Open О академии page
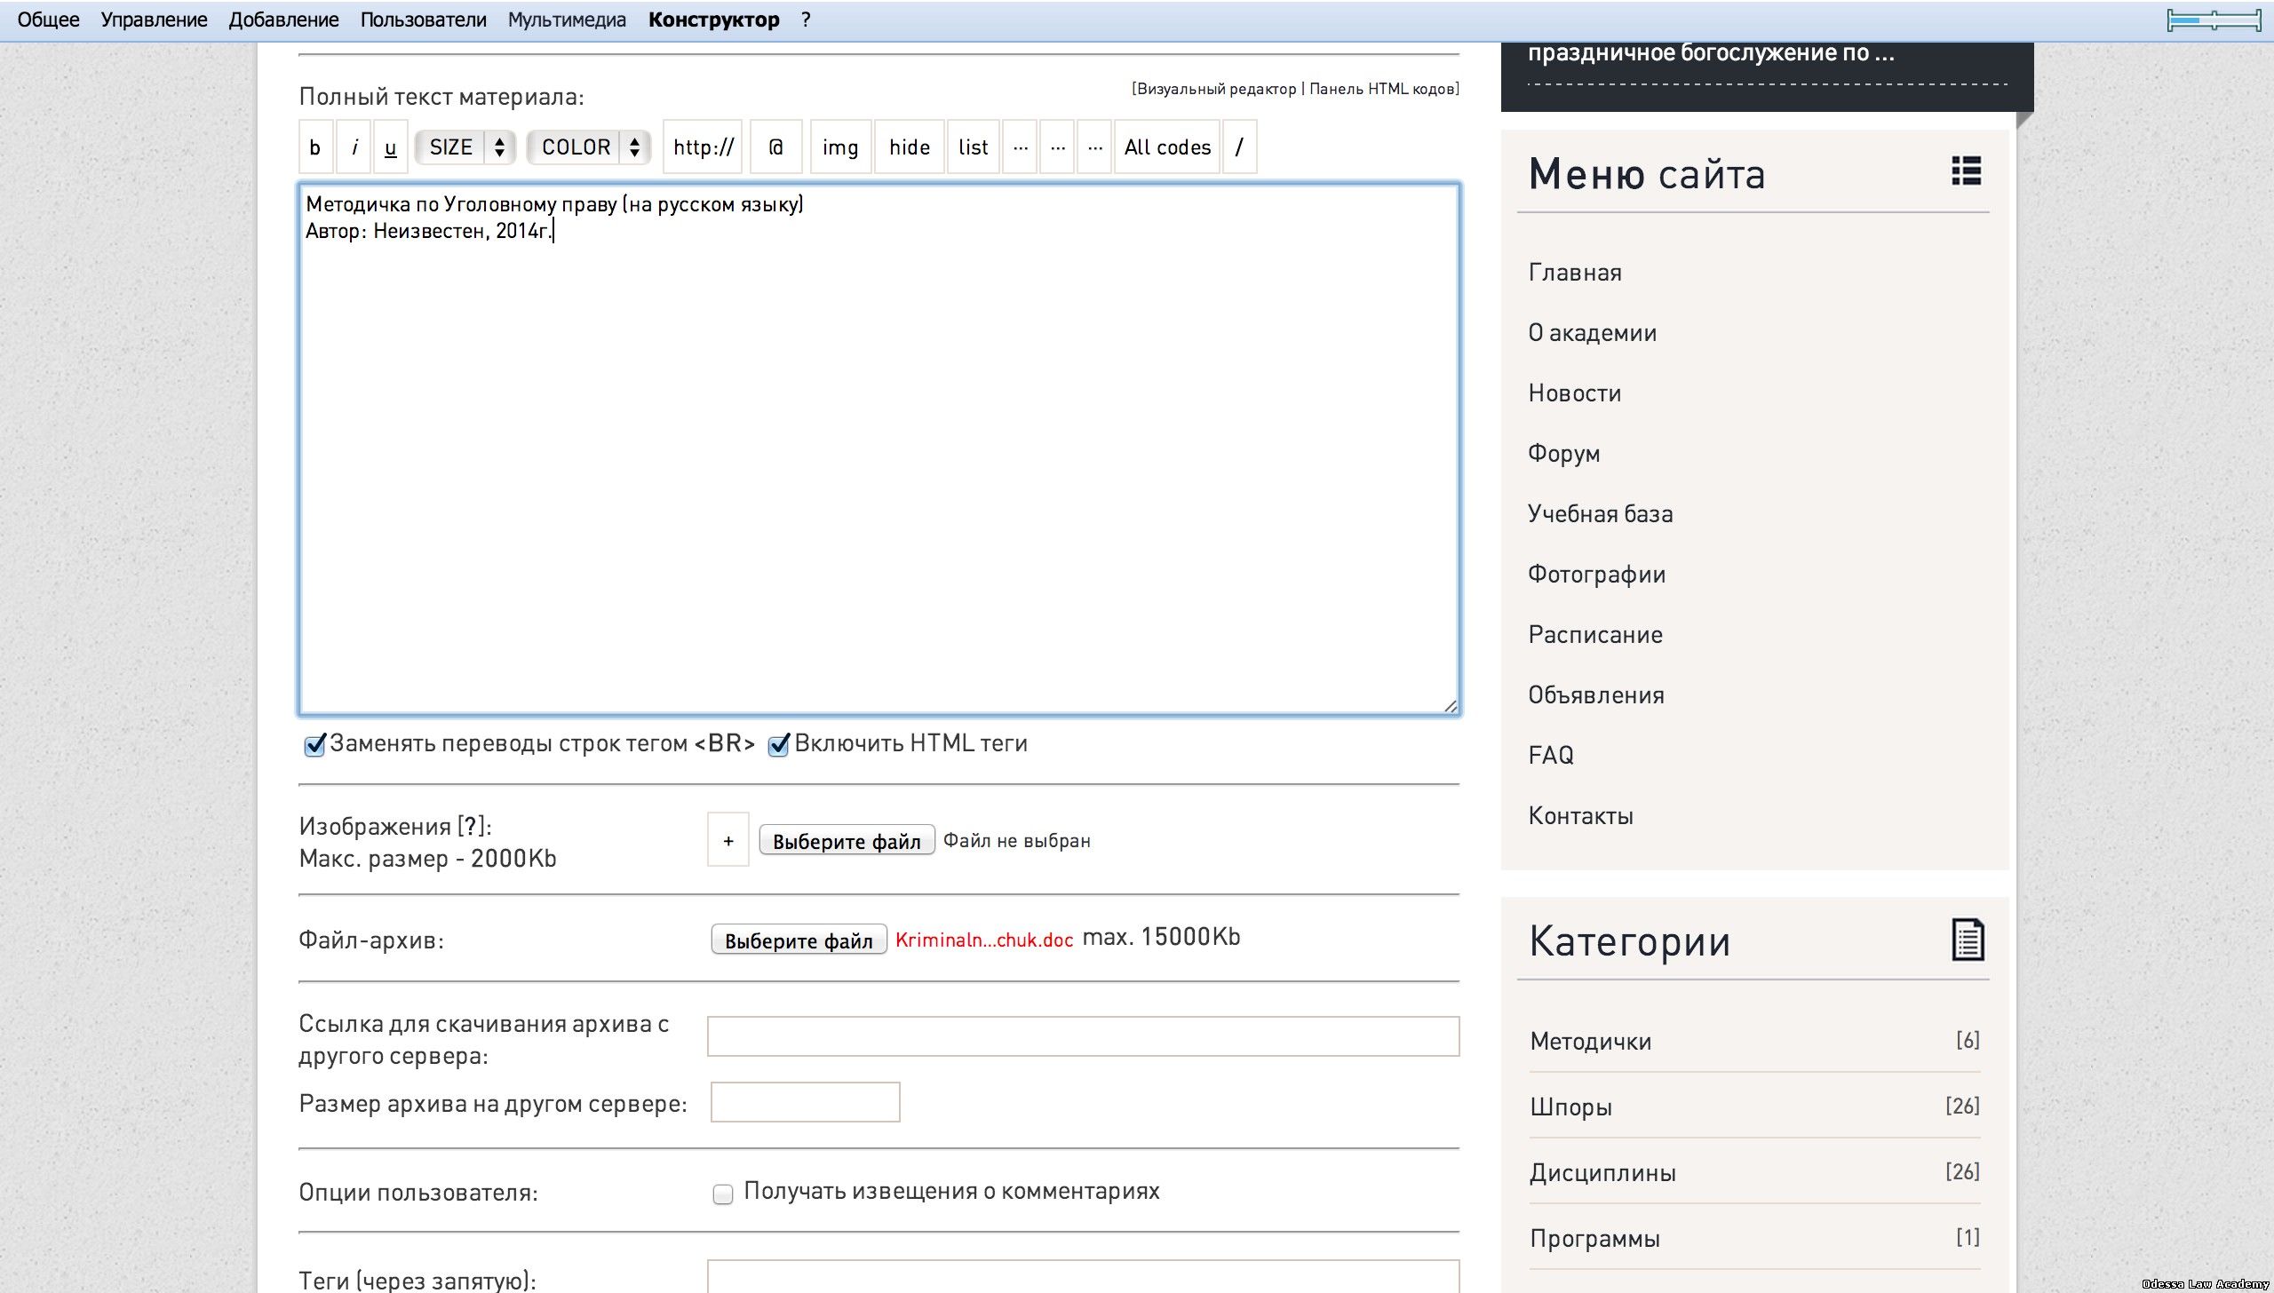Image resolution: width=2274 pixels, height=1293 pixels. point(1592,333)
